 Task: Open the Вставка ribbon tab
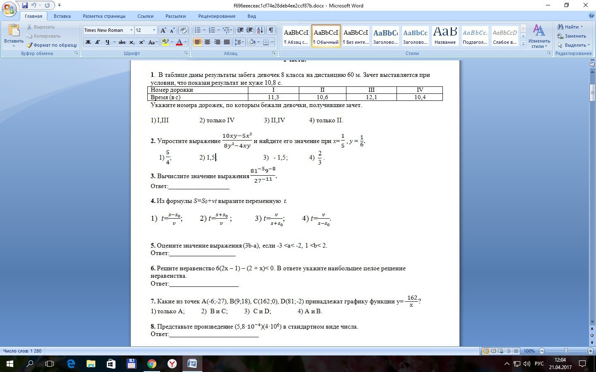tap(62, 16)
